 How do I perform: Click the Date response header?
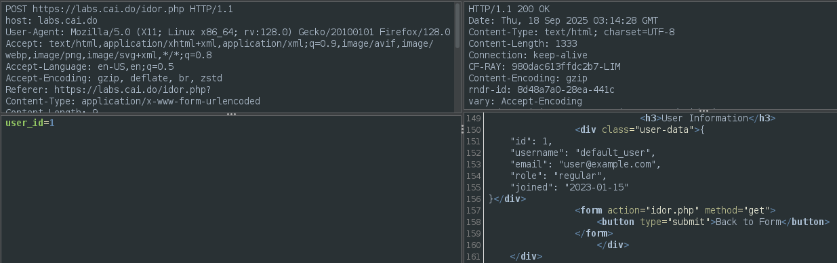pyautogui.click(x=563, y=21)
